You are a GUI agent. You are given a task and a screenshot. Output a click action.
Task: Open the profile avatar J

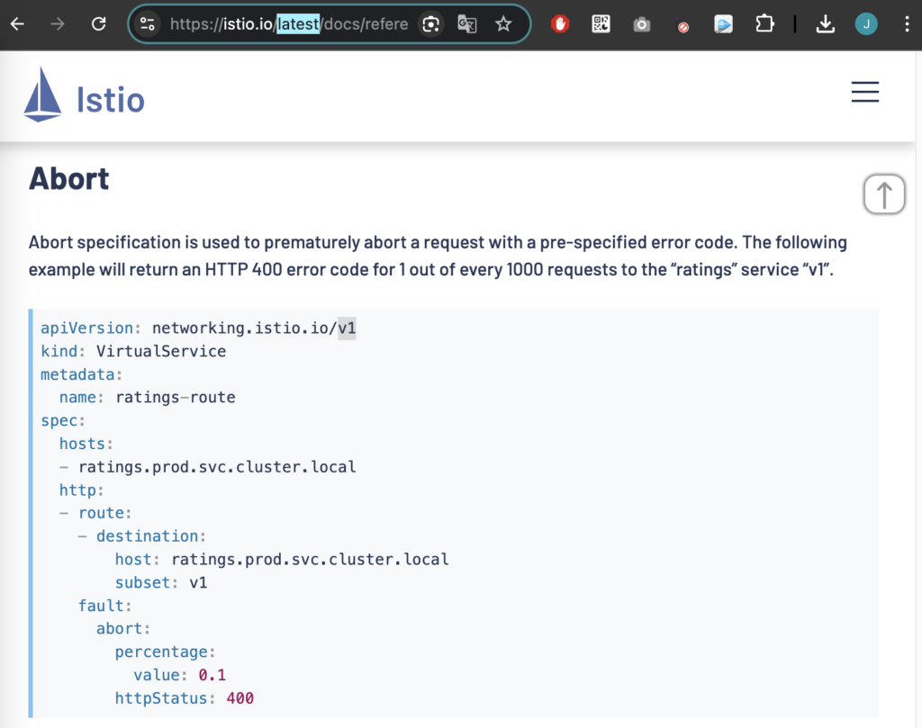[x=866, y=24]
